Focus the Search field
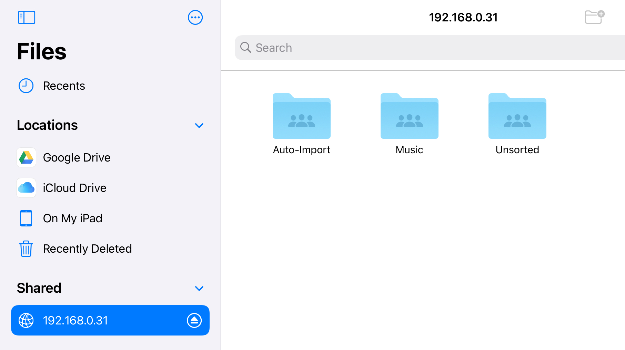The image size is (625, 350). [x=427, y=48]
